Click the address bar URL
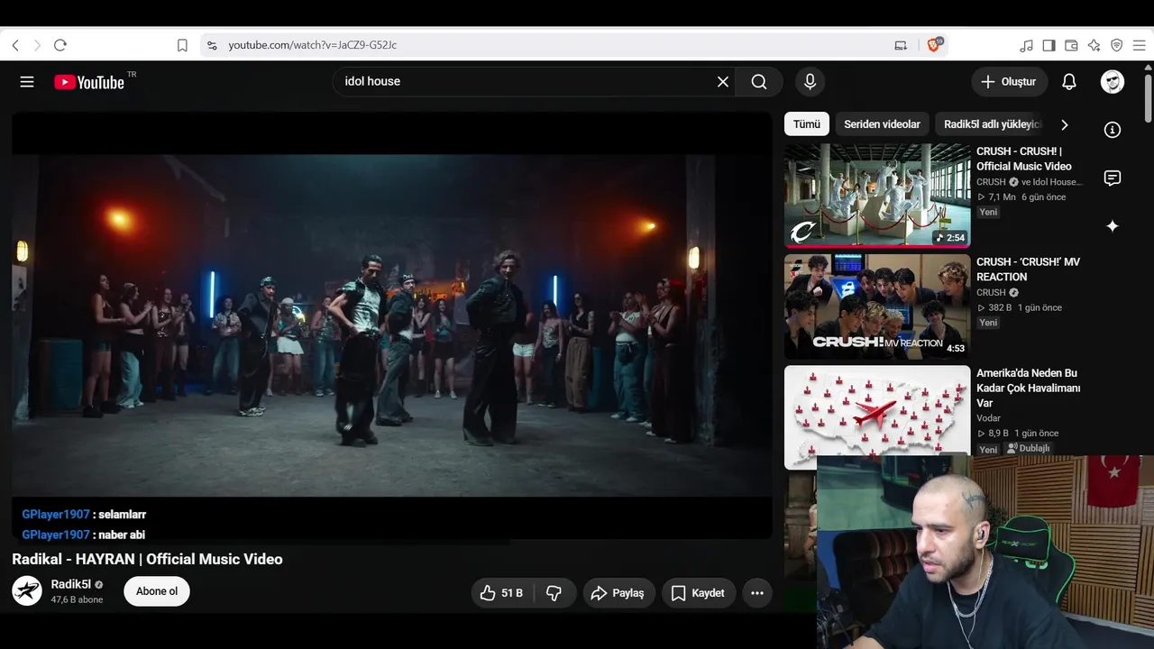The width and height of the screenshot is (1154, 649). pos(313,45)
